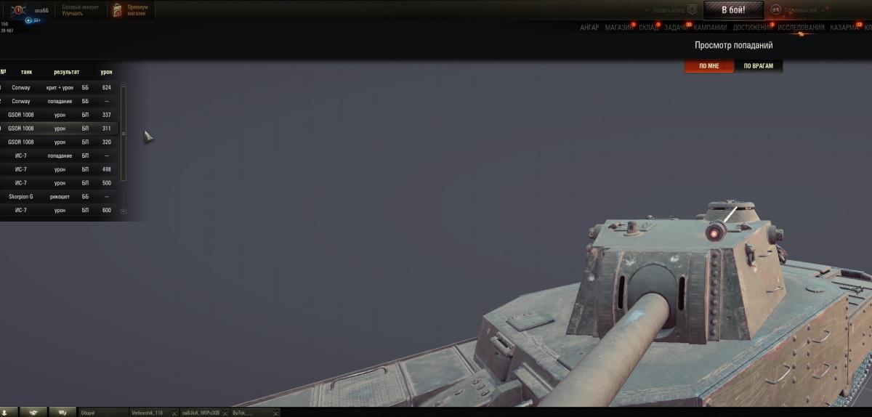Image resolution: width=872 pixels, height=417 pixels.
Task: Select GSOR 1008 row with 337 damage
Action: click(x=58, y=115)
